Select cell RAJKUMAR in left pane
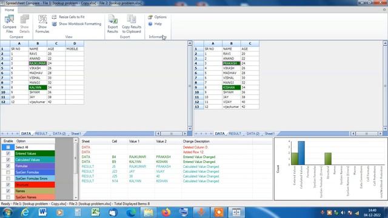 38,63
